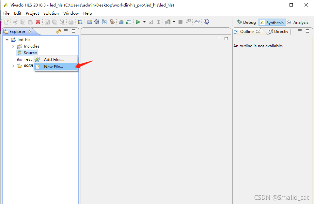
Task: Click the red X Delete icon
Action: (x=38, y=22)
